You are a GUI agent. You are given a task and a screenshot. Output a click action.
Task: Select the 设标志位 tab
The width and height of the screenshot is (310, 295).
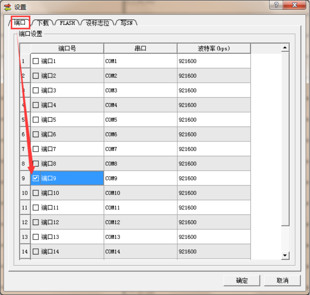pyautogui.click(x=97, y=23)
